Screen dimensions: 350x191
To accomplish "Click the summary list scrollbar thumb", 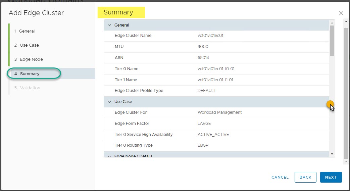I will [x=332, y=40].
